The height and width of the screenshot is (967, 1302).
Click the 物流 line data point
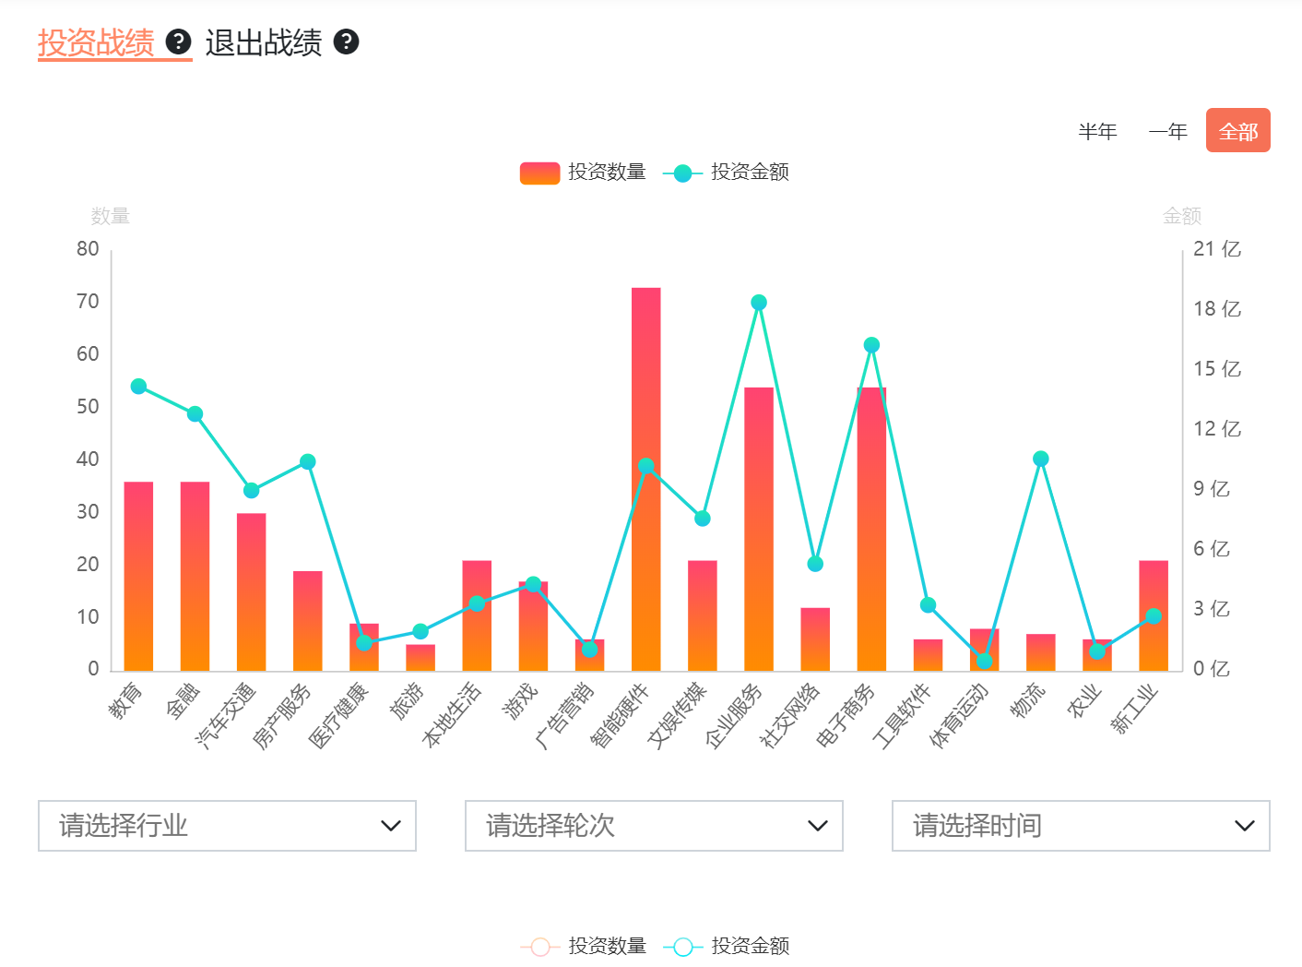tap(1041, 459)
